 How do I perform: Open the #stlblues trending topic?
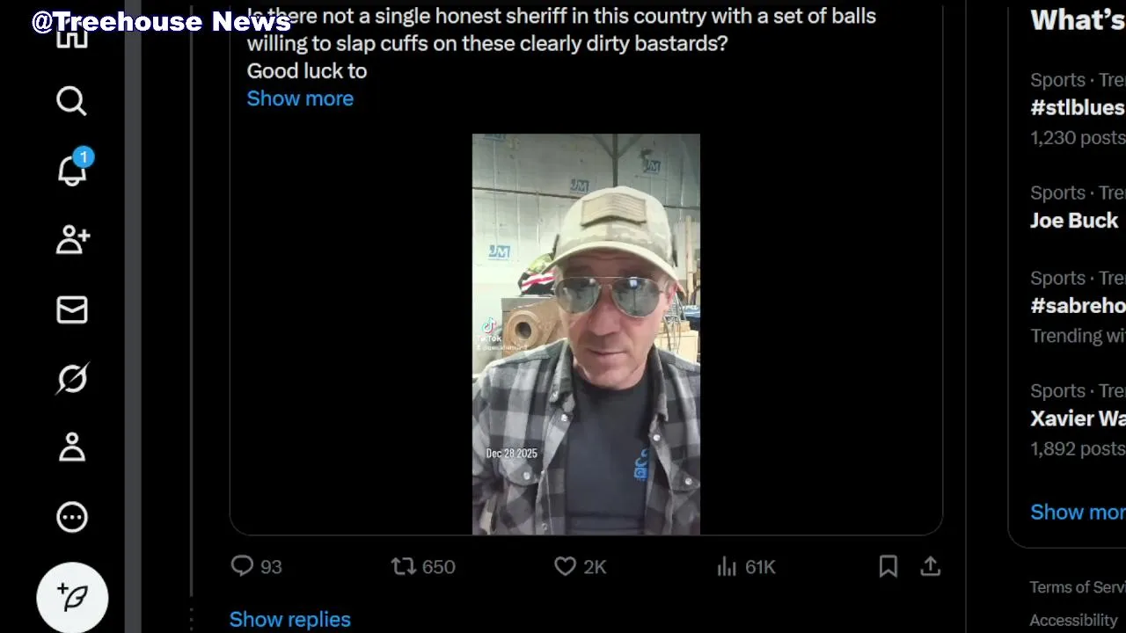point(1077,108)
